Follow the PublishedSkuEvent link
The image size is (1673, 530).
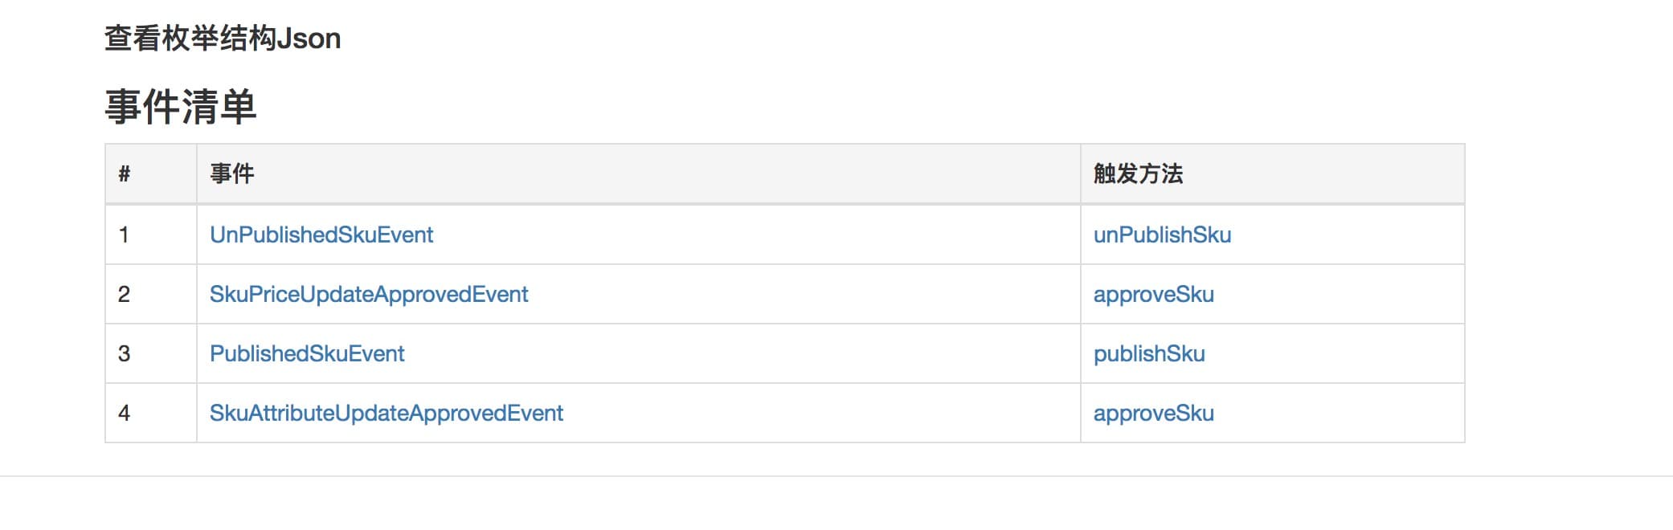(307, 353)
